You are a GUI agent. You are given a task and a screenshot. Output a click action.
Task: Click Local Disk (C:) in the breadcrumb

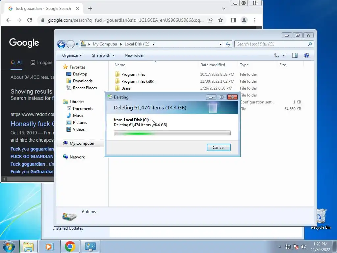137,44
